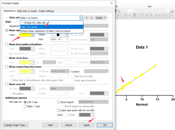Open the font size dropdown in Text toolbar
Screen dimensions: 175x130
pyautogui.click(x=130, y=11)
